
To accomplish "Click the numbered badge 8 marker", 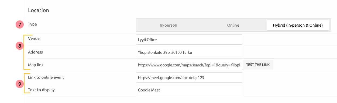I will click(x=20, y=46).
